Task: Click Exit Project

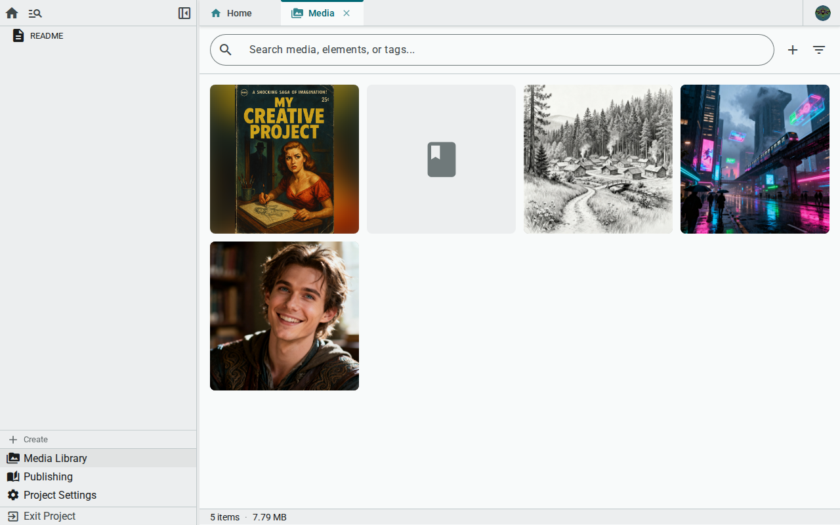Action: click(x=98, y=516)
